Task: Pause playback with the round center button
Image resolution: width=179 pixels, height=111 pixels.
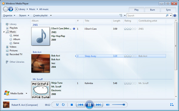Action: pyautogui.click(x=89, y=104)
